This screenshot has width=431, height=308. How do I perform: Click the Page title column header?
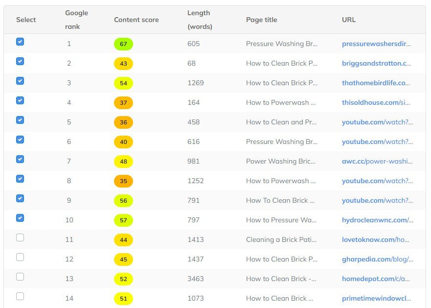tap(261, 20)
